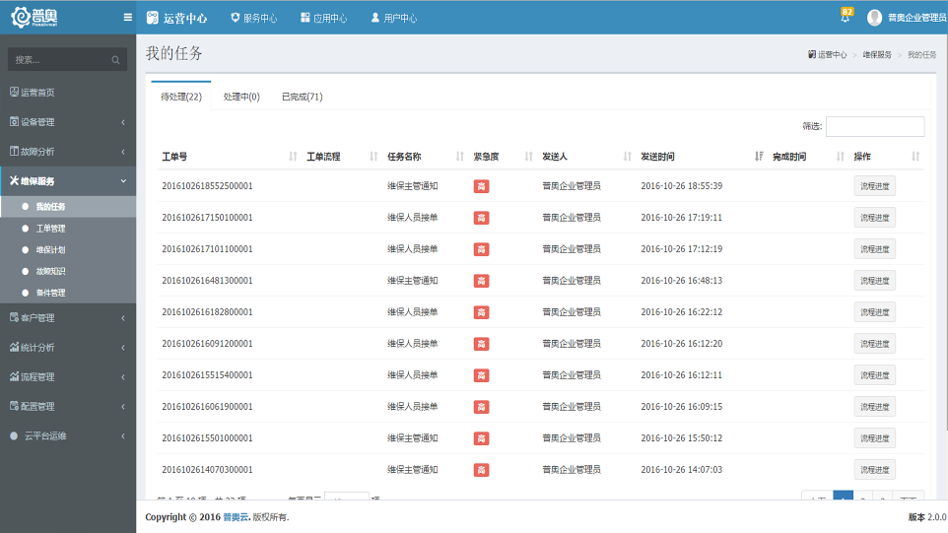The image size is (948, 533).
Task: Expand 云平台运维 sidebar menu
Action: coord(68,435)
